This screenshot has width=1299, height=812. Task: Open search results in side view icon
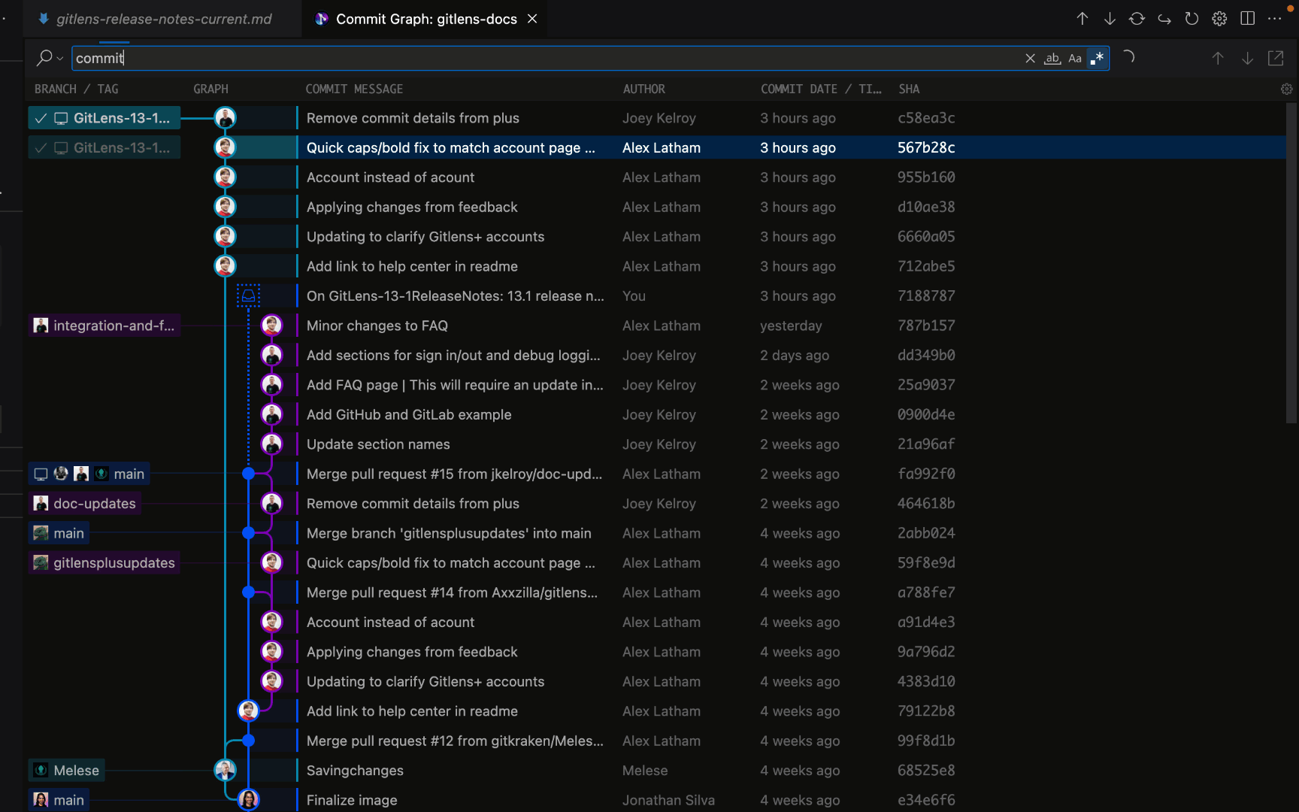click(x=1276, y=58)
